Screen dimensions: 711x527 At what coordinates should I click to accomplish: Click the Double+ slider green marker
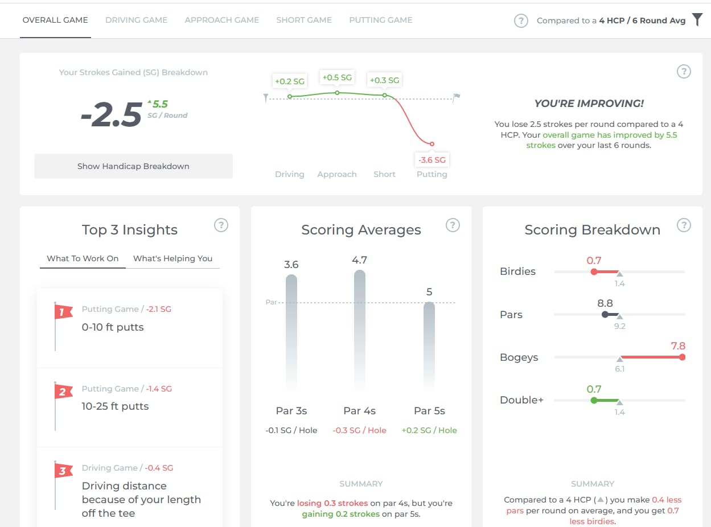594,400
